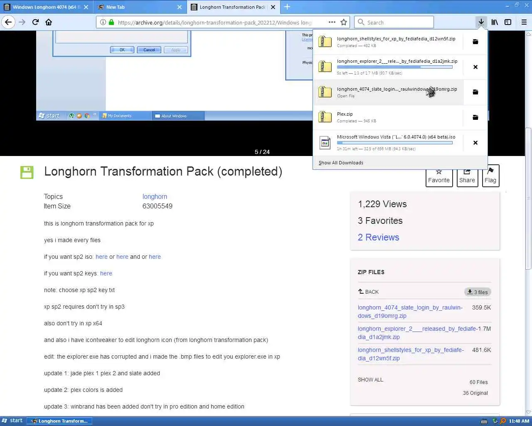Image resolution: width=532 pixels, height=426 pixels.
Task: Switch to the New Tab tab
Action: tap(139, 7)
